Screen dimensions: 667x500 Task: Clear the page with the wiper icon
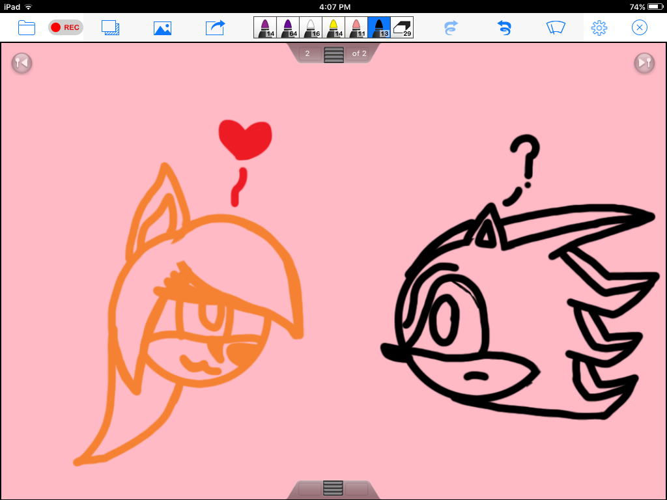pos(556,27)
